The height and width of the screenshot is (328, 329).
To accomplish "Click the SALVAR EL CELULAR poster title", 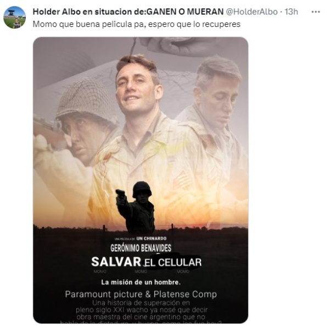I will click(x=147, y=262).
